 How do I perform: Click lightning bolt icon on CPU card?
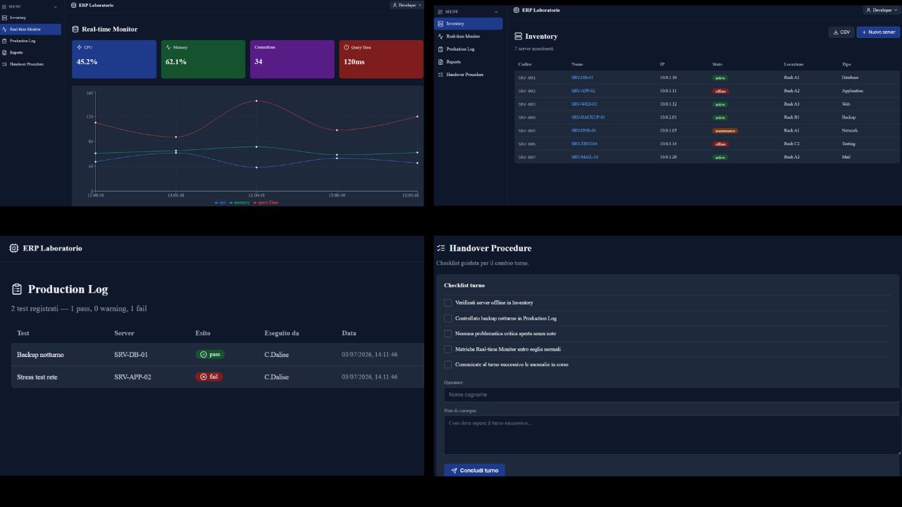pos(80,47)
